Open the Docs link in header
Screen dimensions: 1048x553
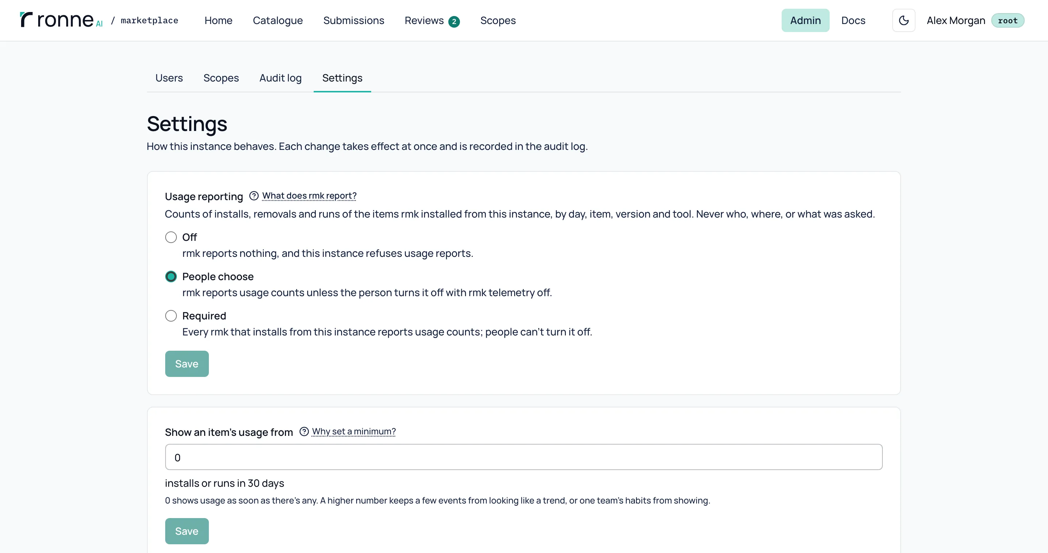(853, 20)
